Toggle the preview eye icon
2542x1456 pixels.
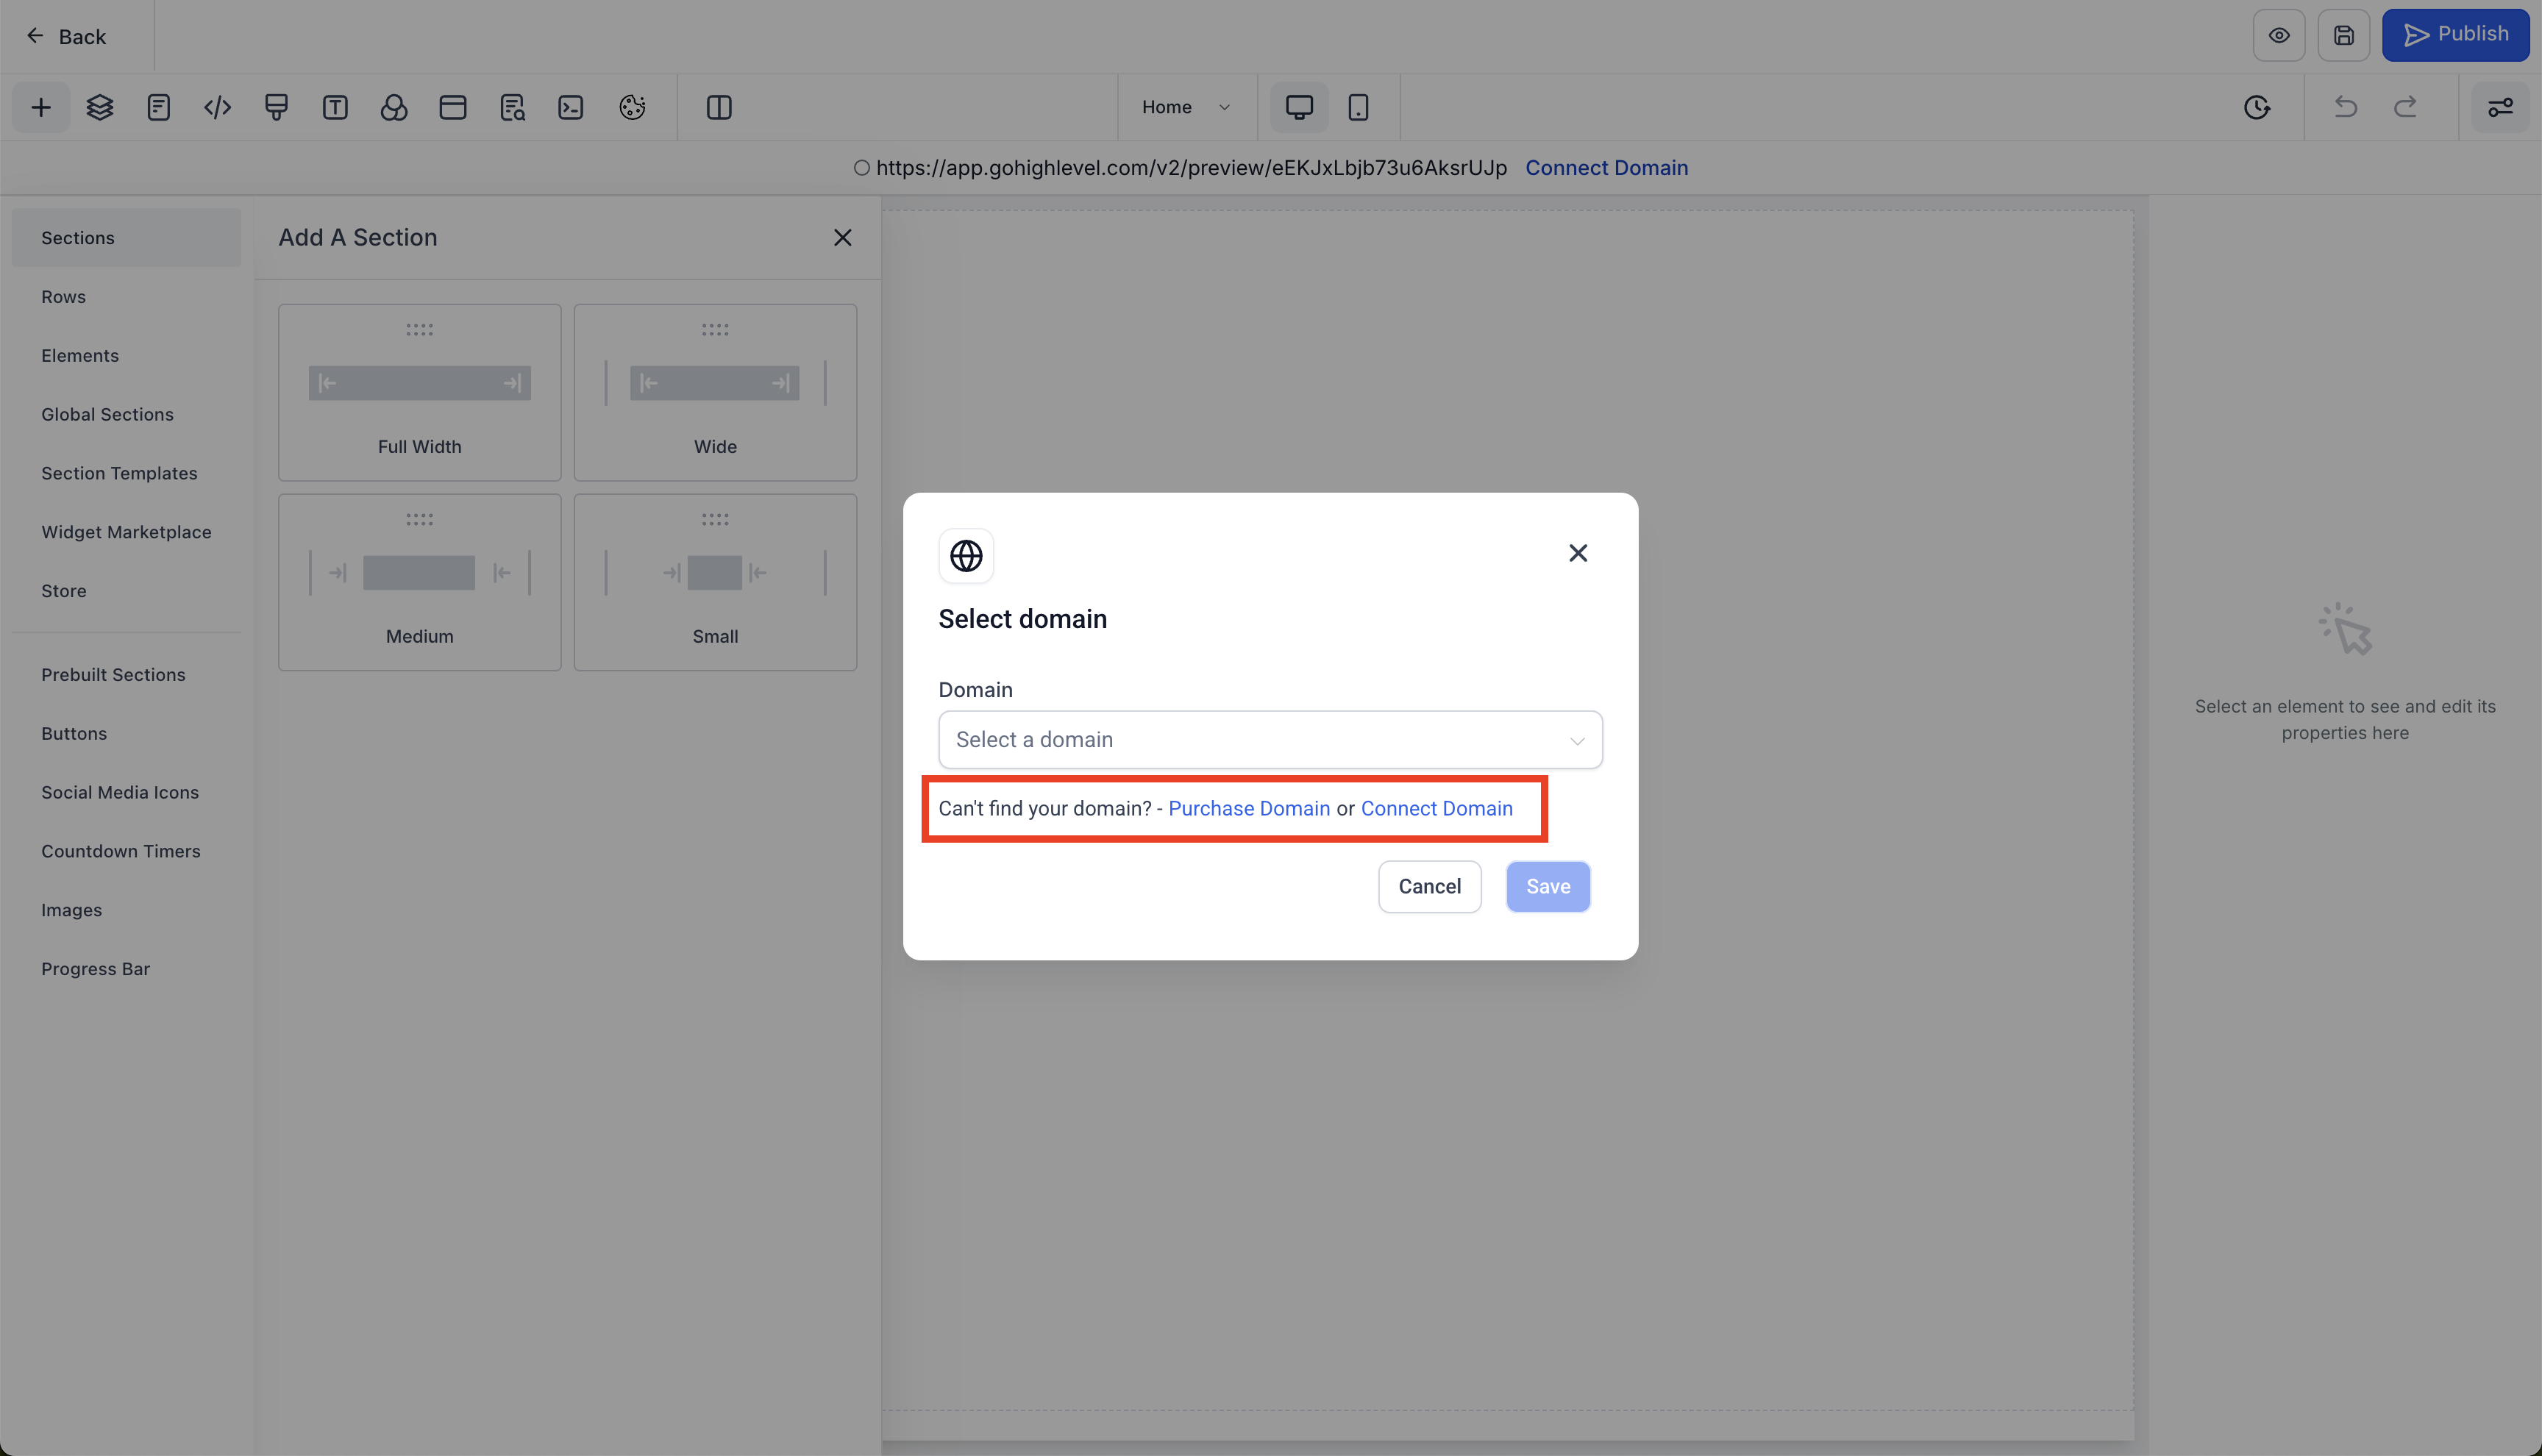coord(2278,36)
